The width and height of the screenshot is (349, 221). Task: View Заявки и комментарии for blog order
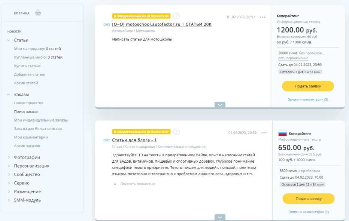pos(309,212)
